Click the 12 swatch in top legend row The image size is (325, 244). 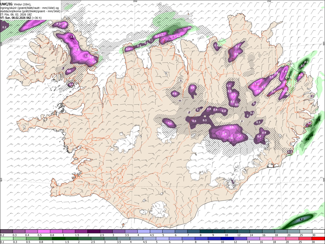tap(243, 232)
